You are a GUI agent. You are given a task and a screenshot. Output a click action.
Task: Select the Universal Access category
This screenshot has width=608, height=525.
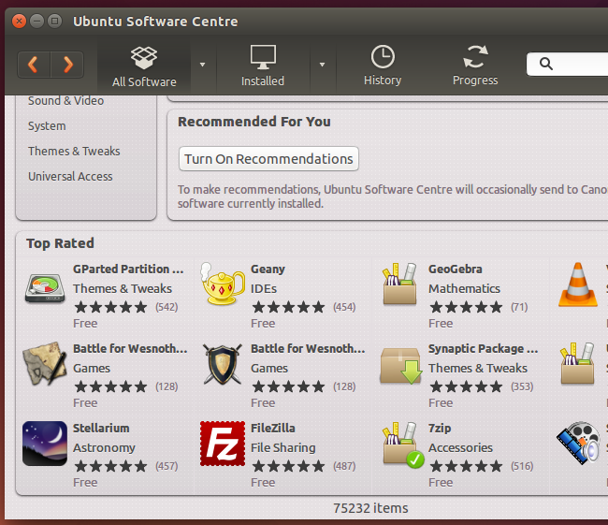[x=70, y=177]
